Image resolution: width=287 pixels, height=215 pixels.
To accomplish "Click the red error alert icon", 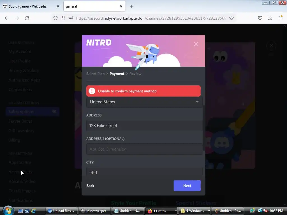I will coord(92,91).
